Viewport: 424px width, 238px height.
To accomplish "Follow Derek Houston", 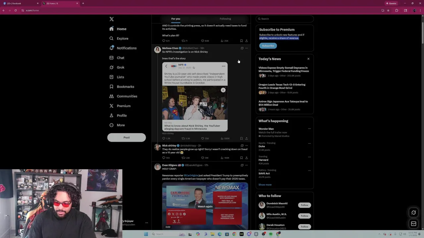I will click(304, 227).
